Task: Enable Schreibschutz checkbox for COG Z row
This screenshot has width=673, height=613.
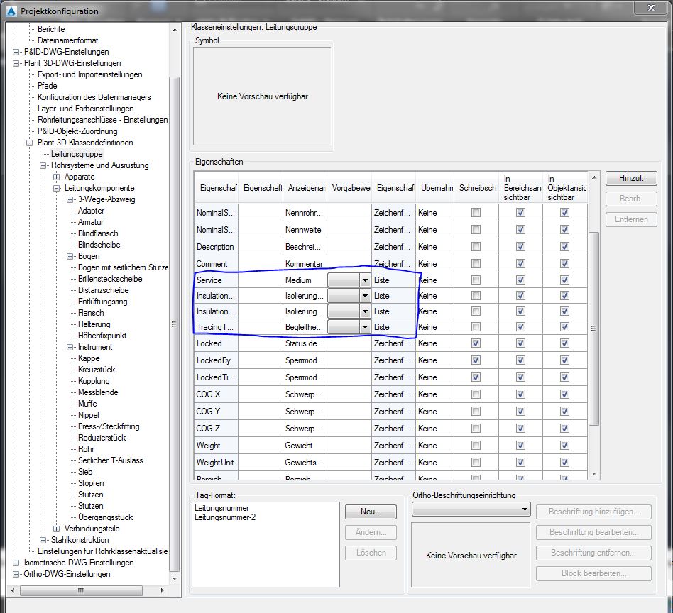Action: (x=476, y=428)
